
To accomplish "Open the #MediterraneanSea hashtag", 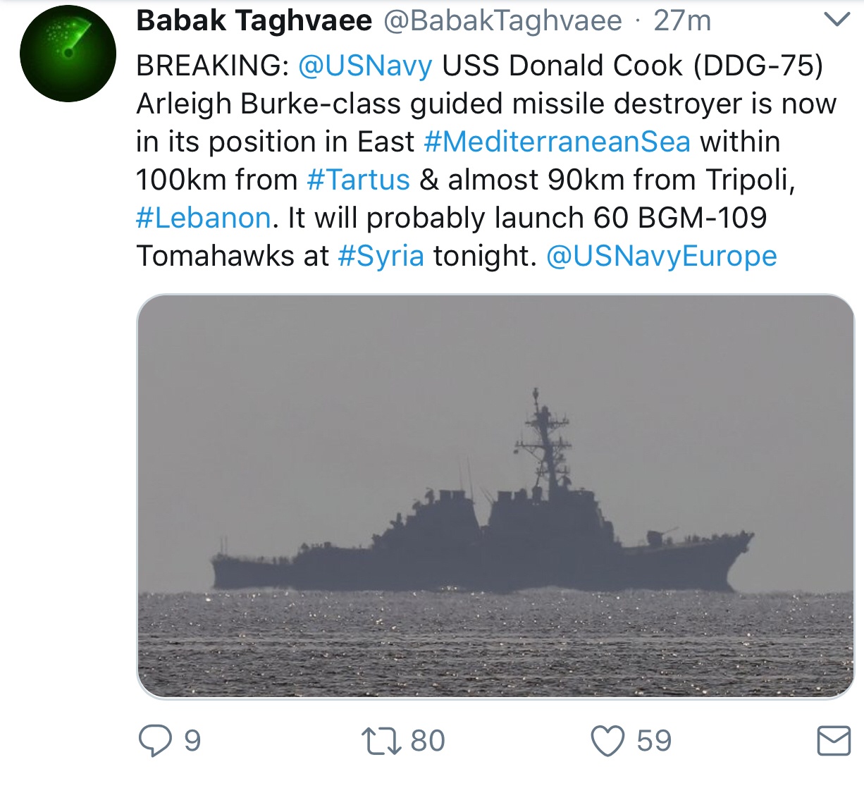I will [x=557, y=142].
